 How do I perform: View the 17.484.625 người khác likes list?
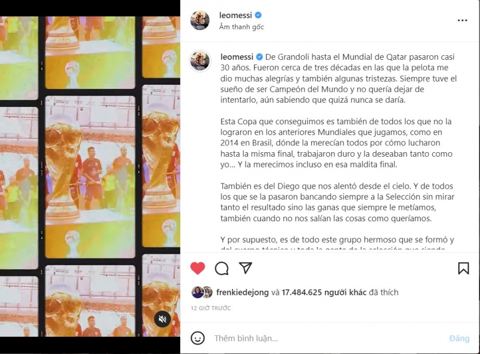(x=324, y=292)
